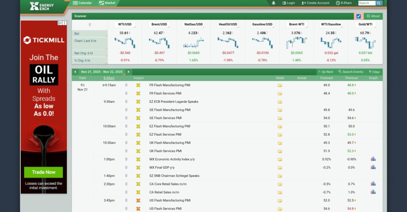Open NatGas/USD mini candlestick chart
The image size is (407, 212).
coord(194,42)
